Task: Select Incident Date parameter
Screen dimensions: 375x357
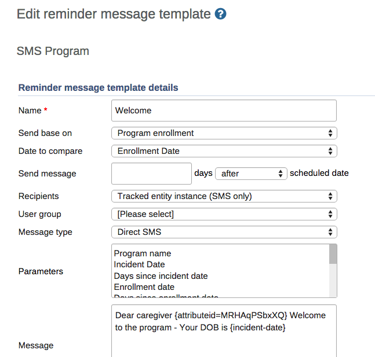Action: tap(139, 264)
